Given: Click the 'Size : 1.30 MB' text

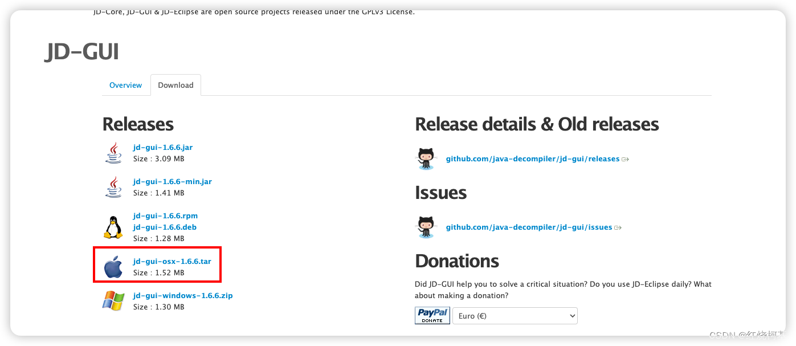Looking at the screenshot, I should [x=159, y=307].
